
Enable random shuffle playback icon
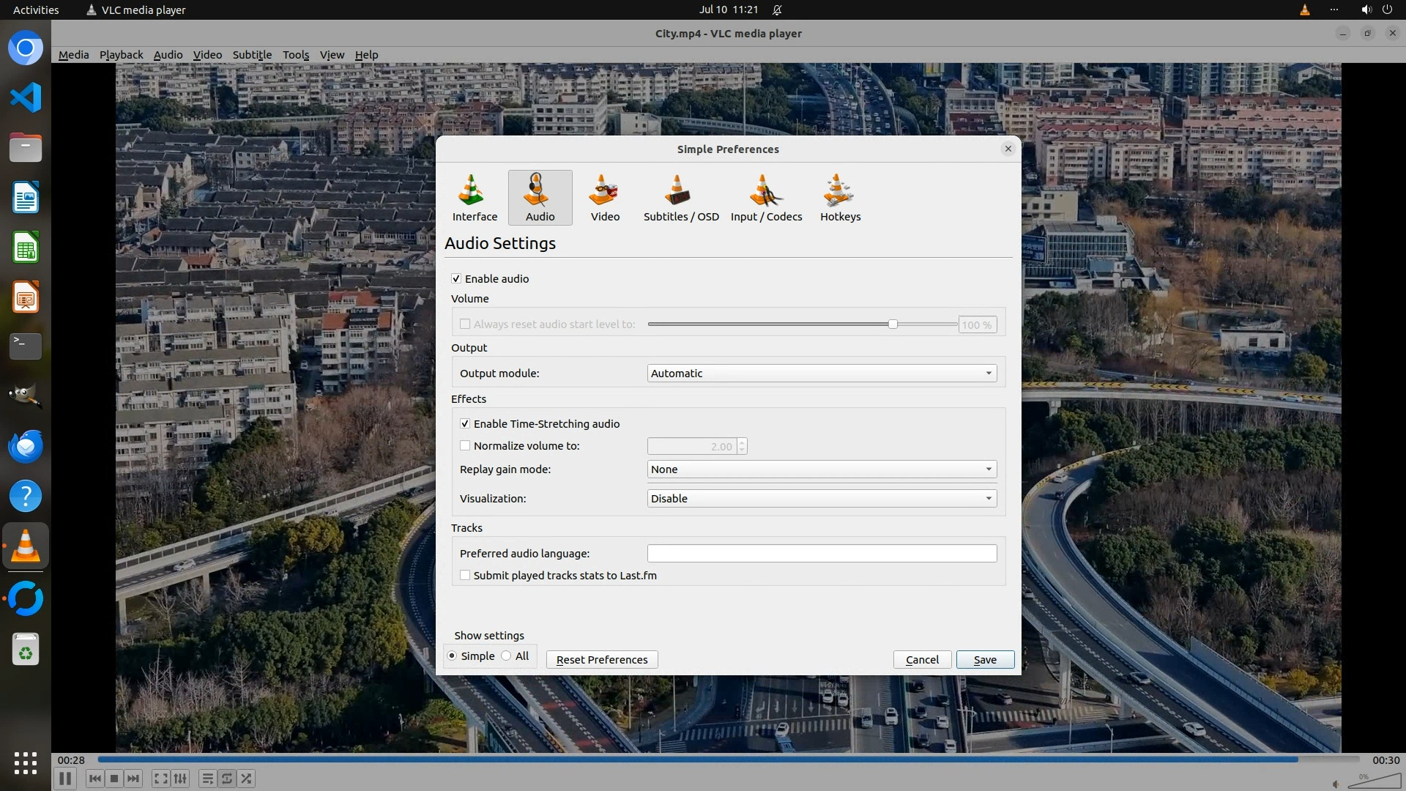[247, 779]
